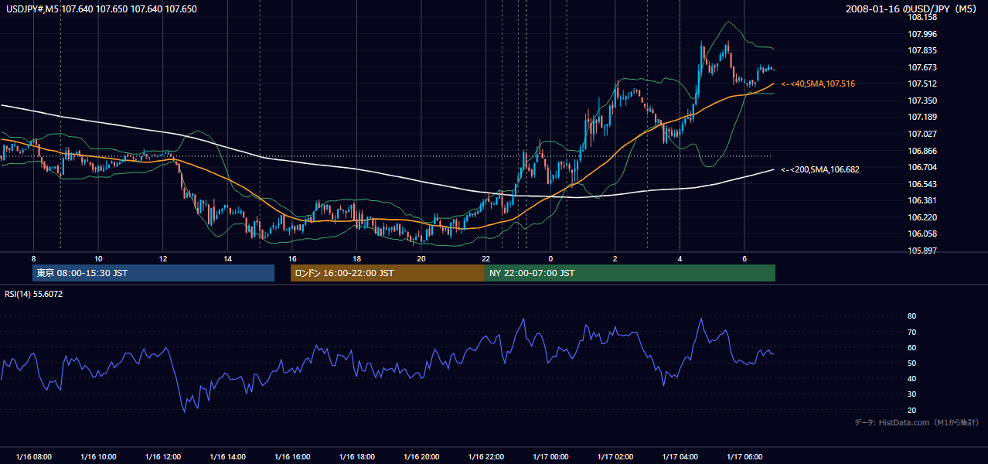Click price axis value 106.704
This screenshot has width=988, height=464.
click(x=922, y=167)
